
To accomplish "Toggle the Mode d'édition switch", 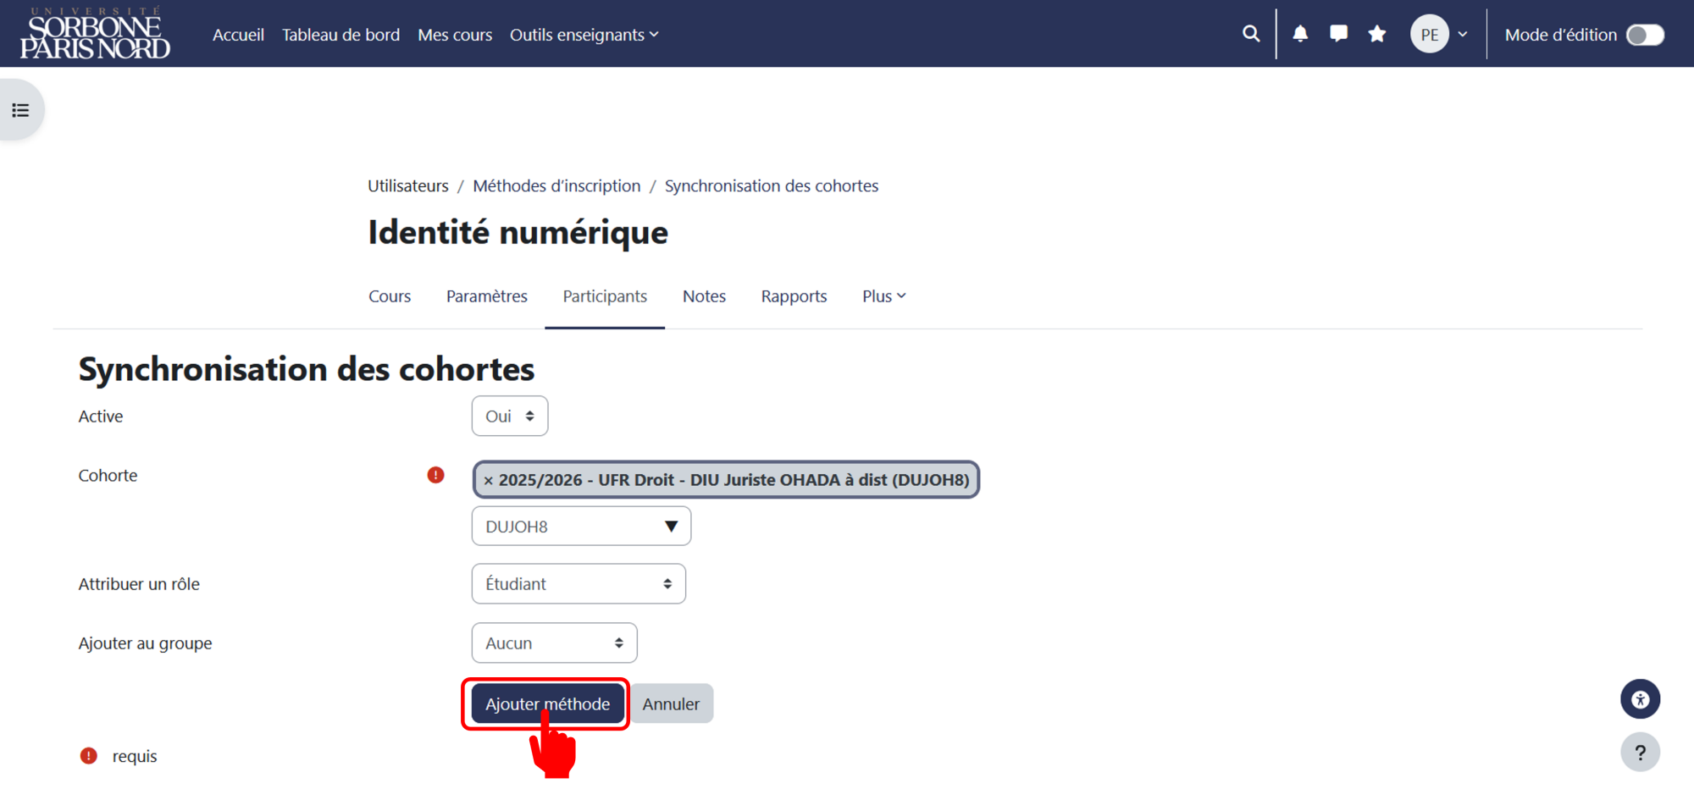I will click(x=1645, y=35).
